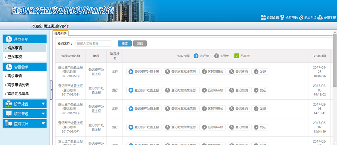Expand the 项目管理 section arrow
The height and width of the screenshot is (145, 337).
[43, 114]
